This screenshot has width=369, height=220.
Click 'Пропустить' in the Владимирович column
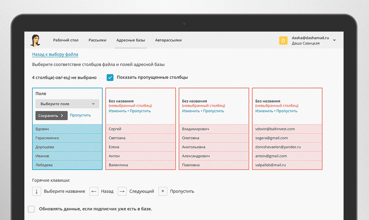[x=214, y=111]
